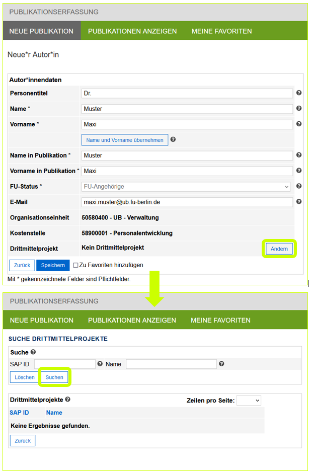Open the FU-Status dropdown
Image resolution: width=312 pixels, height=475 pixels.
coord(186,187)
